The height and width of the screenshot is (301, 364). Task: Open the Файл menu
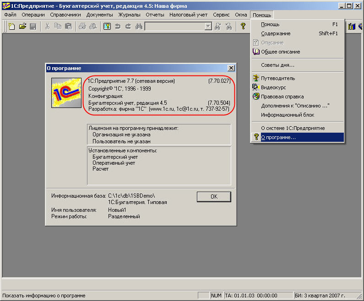pos(10,15)
